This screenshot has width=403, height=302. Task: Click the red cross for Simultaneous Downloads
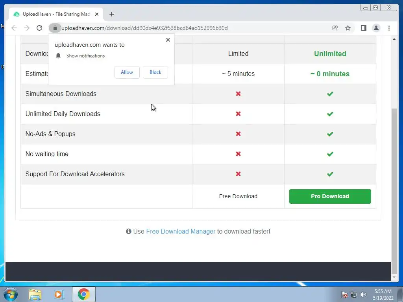click(238, 94)
